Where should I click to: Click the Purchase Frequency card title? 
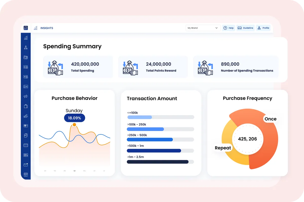click(x=248, y=98)
